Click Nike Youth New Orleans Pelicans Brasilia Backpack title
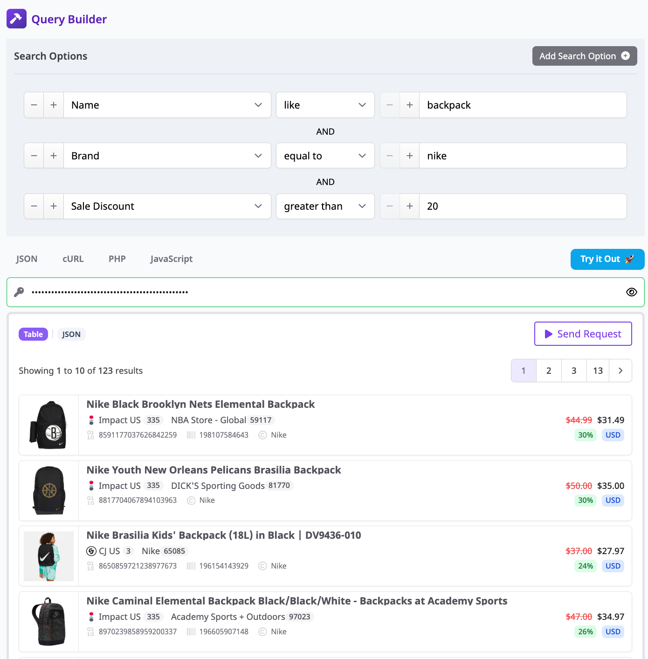Image resolution: width=648 pixels, height=659 pixels. tap(214, 470)
